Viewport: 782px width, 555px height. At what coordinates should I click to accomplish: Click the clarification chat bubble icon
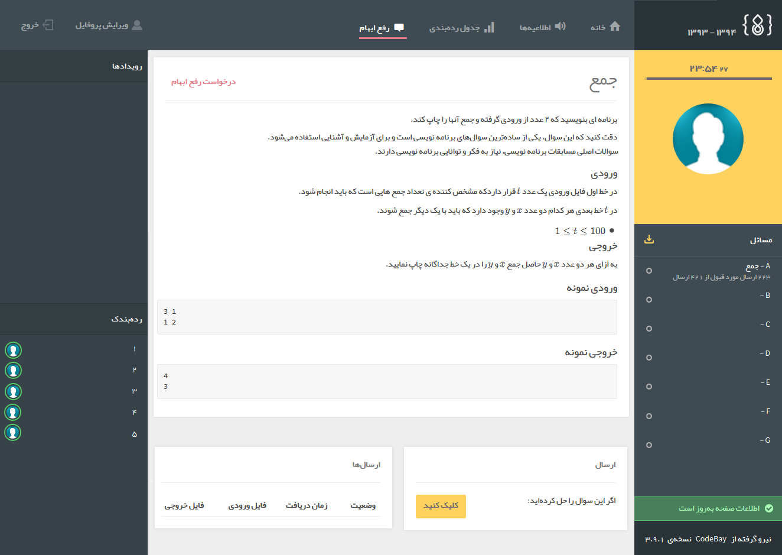point(399,27)
